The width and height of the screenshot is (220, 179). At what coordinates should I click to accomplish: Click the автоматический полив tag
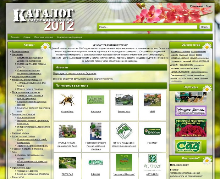click(x=180, y=52)
